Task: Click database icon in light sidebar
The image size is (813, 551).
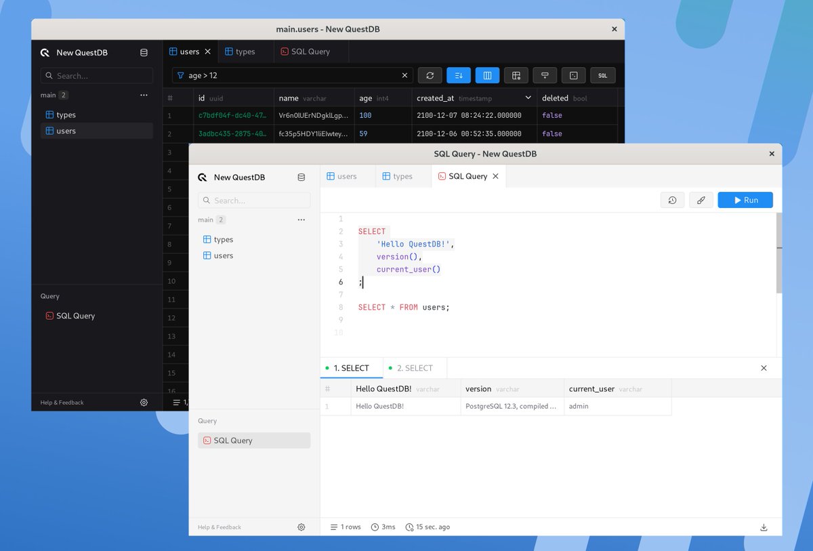Action: coord(301,177)
